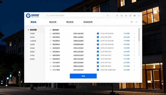This screenshot has width=166, height=95.
Task: Tick the checkbox of the seventh list row
Action: pyautogui.click(x=50, y=55)
